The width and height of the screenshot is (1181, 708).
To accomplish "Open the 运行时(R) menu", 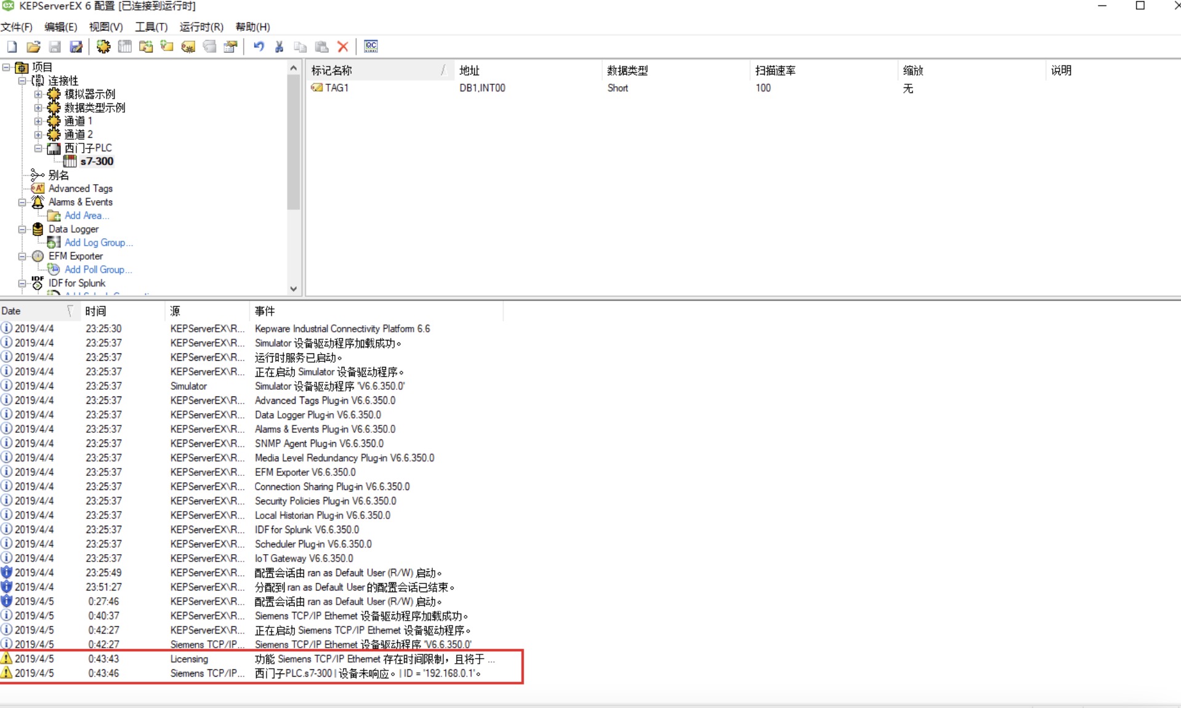I will pos(201,26).
